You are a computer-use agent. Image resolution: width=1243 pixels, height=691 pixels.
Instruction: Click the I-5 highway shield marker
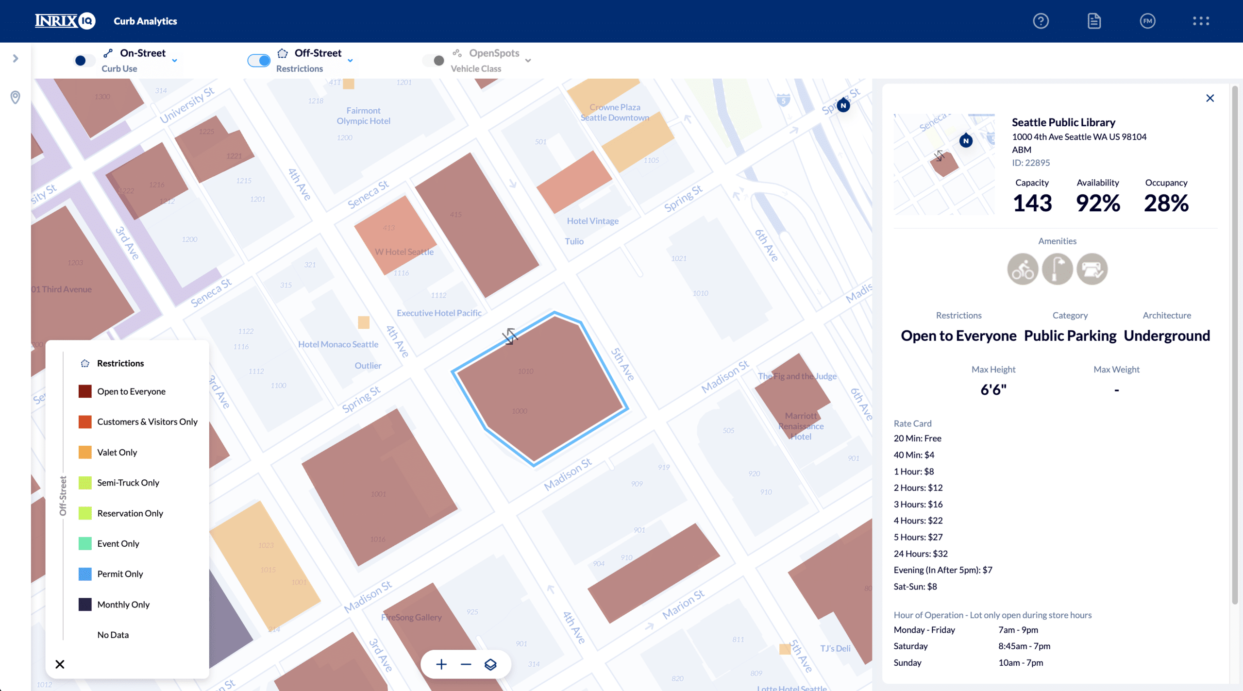tap(783, 101)
